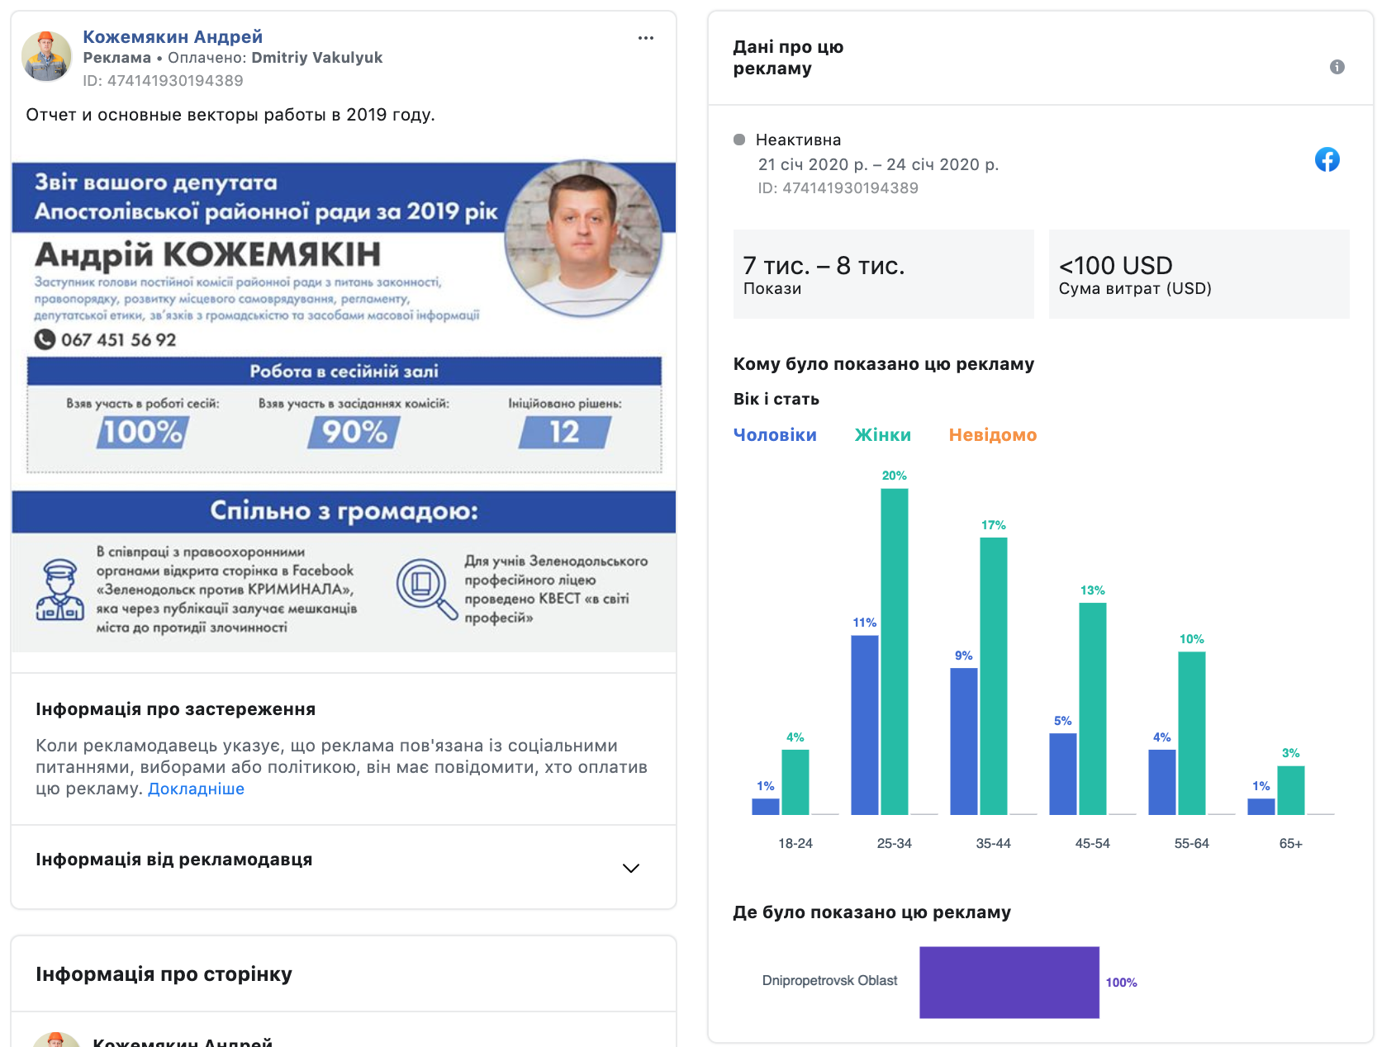Click the purple Dnipropetrovsk Oblast bar

pyautogui.click(x=1009, y=982)
